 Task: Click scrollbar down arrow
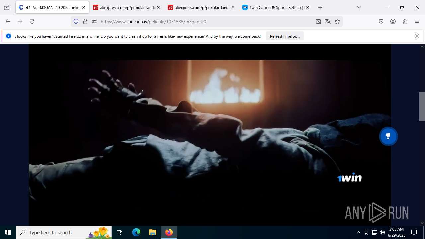click(x=422, y=223)
